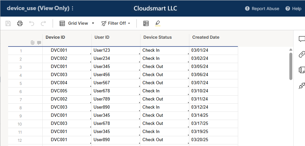Open the sheet summary table icon

[x=146, y=23]
